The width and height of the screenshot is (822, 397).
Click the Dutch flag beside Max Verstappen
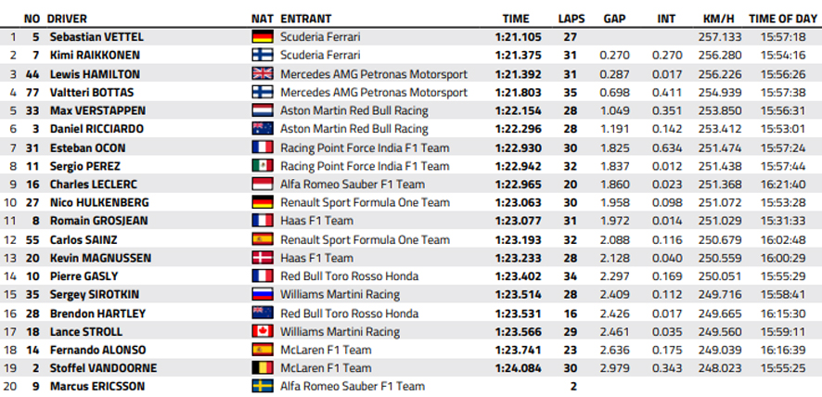263,110
